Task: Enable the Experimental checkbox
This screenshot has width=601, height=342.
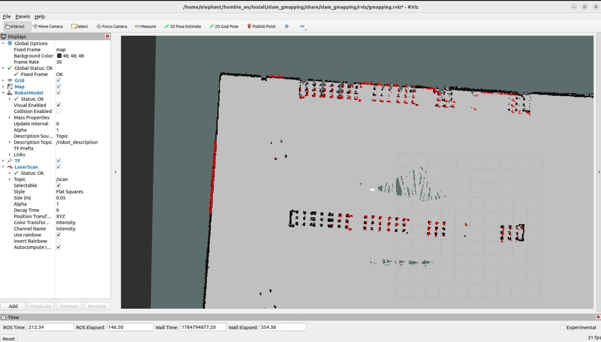Action: (563, 327)
